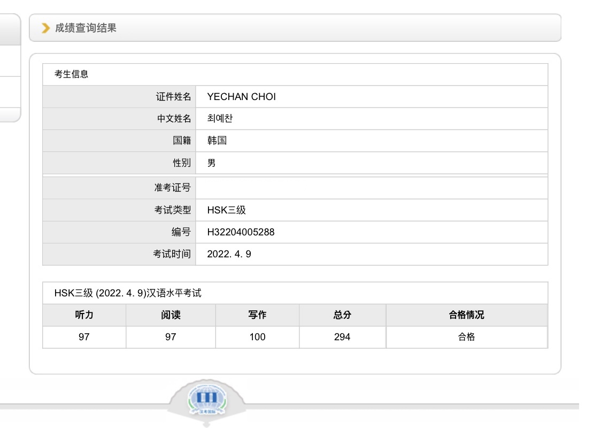Click the 编号 label
This screenshot has width=601, height=428.
pos(181,232)
